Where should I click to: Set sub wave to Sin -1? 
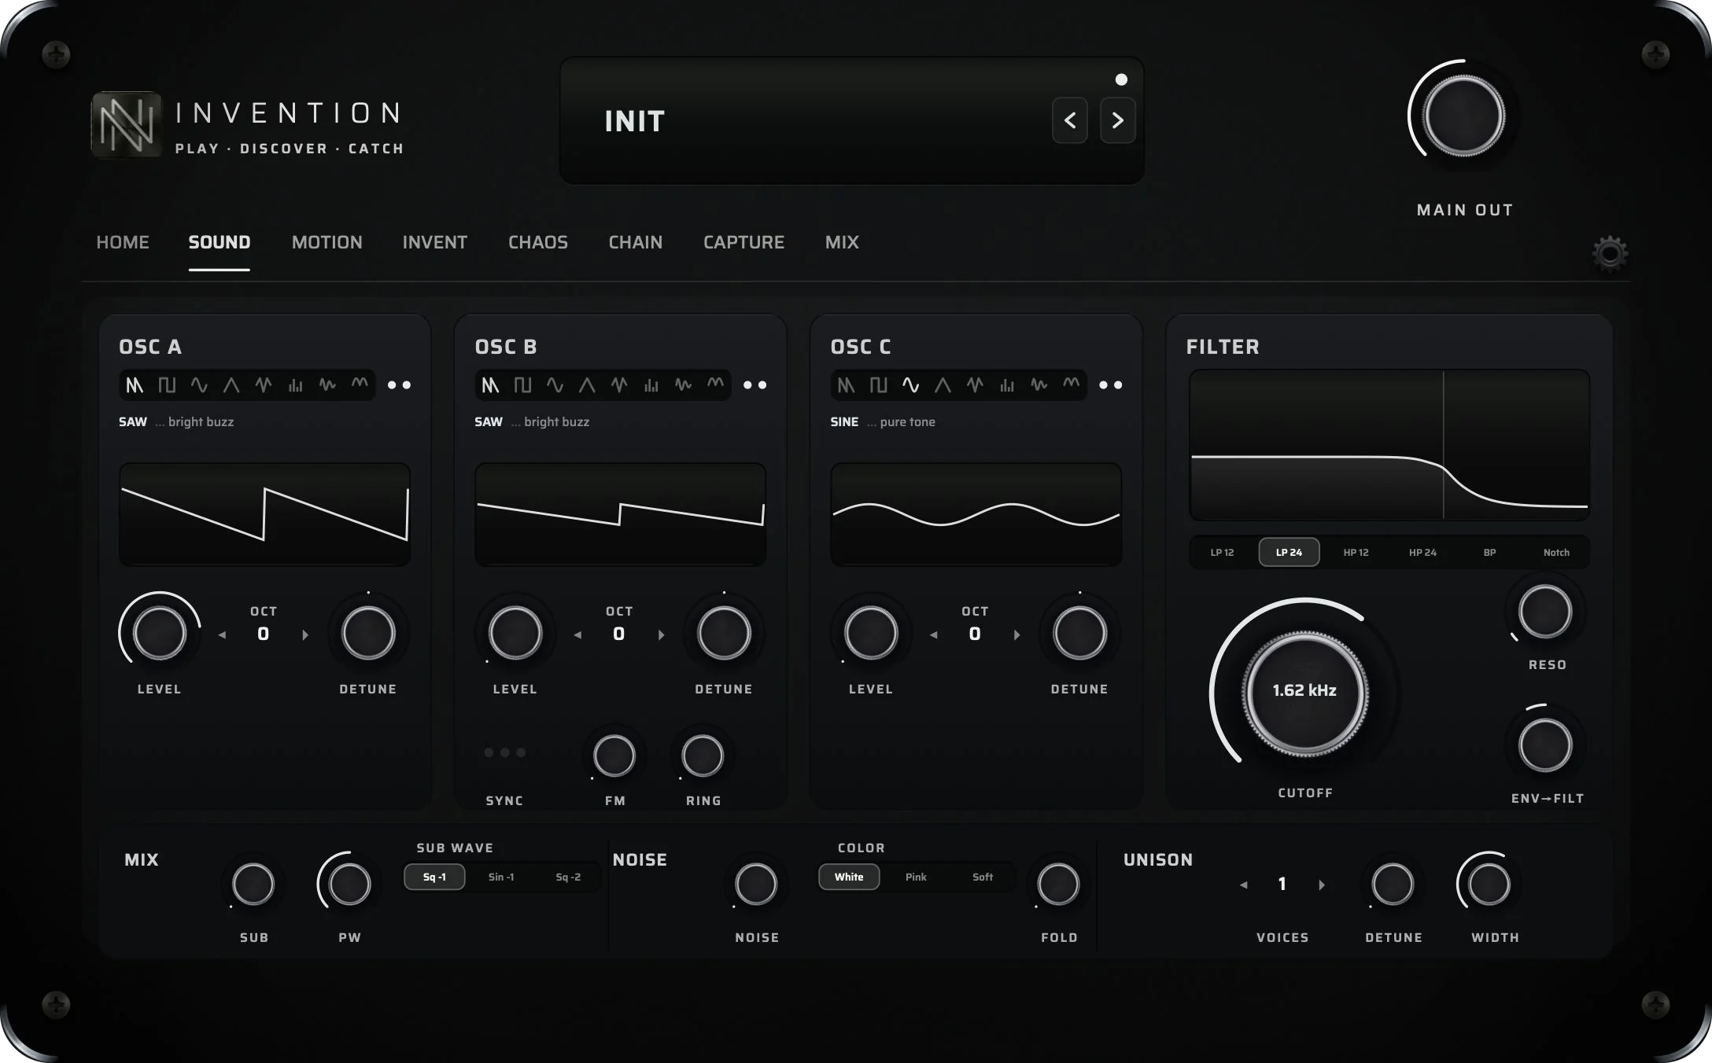[x=501, y=877]
